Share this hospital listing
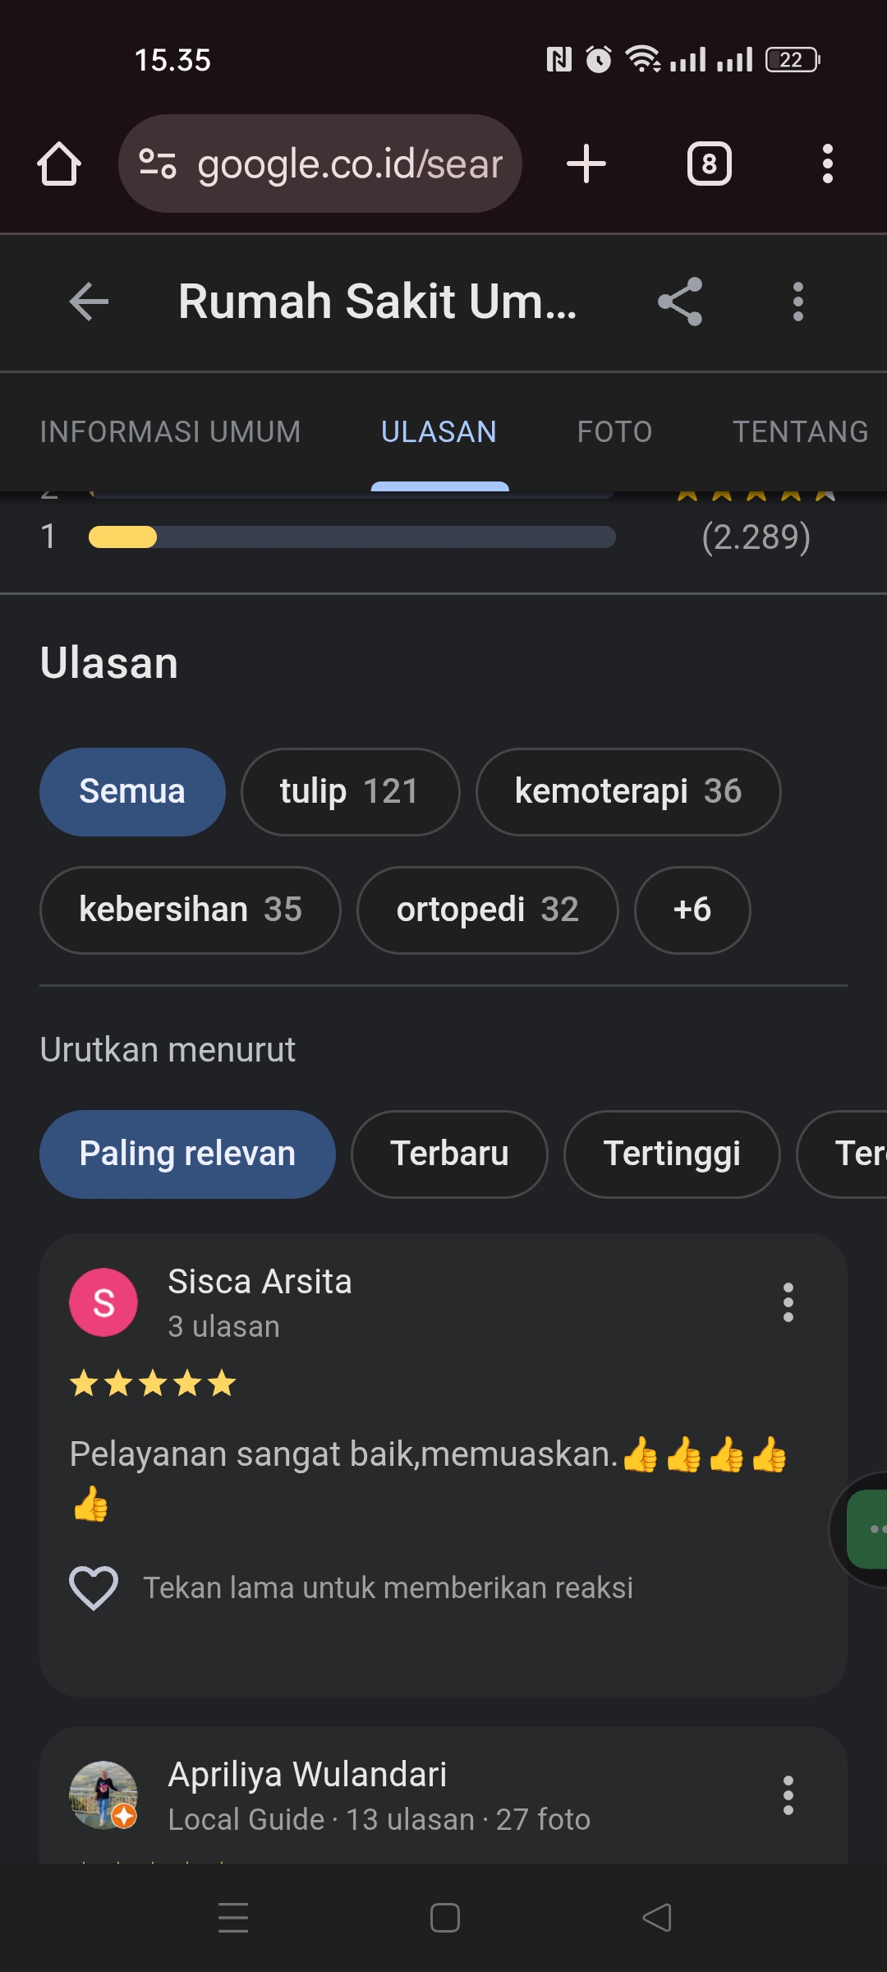Viewport: 887px width, 1972px height. click(x=680, y=302)
